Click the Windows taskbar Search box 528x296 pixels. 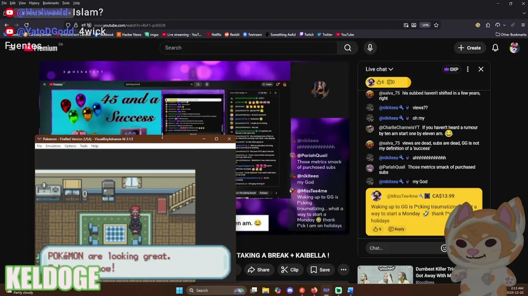click(216, 290)
